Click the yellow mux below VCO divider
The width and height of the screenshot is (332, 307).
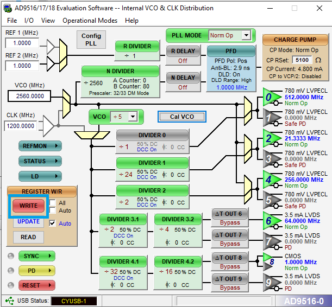coord(92,135)
